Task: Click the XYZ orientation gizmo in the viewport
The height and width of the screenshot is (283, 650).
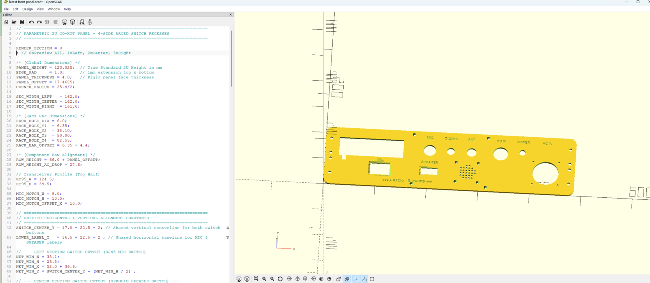Action: click(285, 242)
